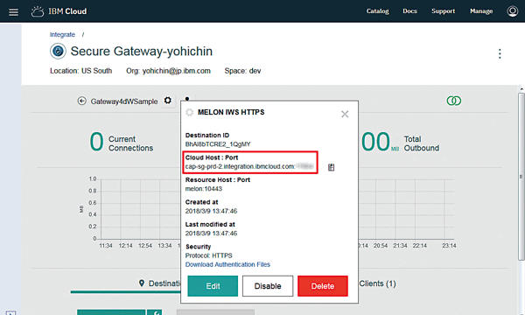Copy Cloud Host : Port to clipboard
The width and height of the screenshot is (525, 315).
pos(331,167)
